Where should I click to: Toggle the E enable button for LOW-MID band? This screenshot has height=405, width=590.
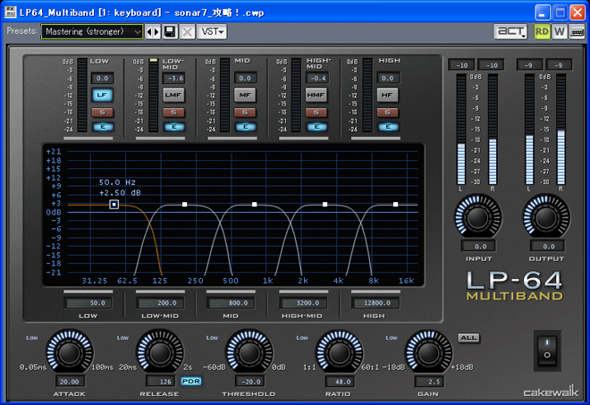(x=174, y=127)
